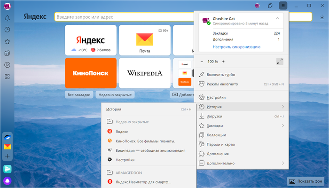Click Все закладки button
Screen dimensions: 329x188
pos(79,95)
